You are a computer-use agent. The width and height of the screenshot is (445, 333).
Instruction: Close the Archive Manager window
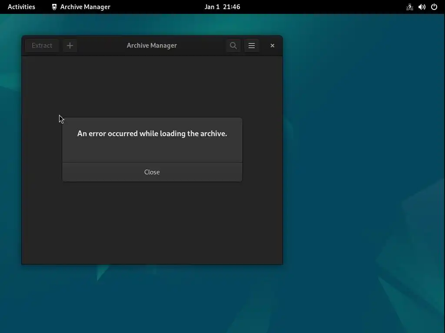[272, 46]
